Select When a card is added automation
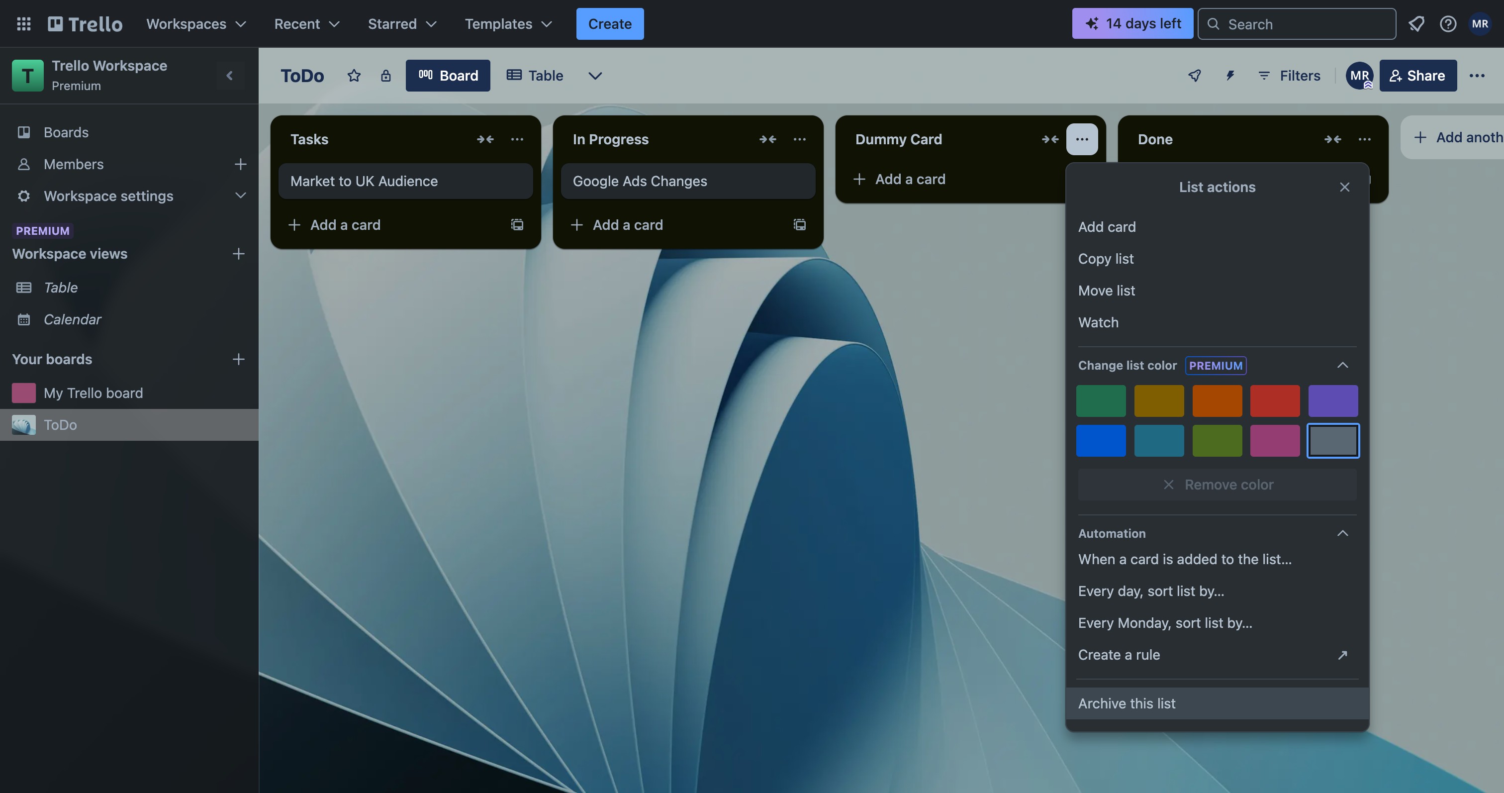Image resolution: width=1504 pixels, height=793 pixels. [x=1217, y=559]
